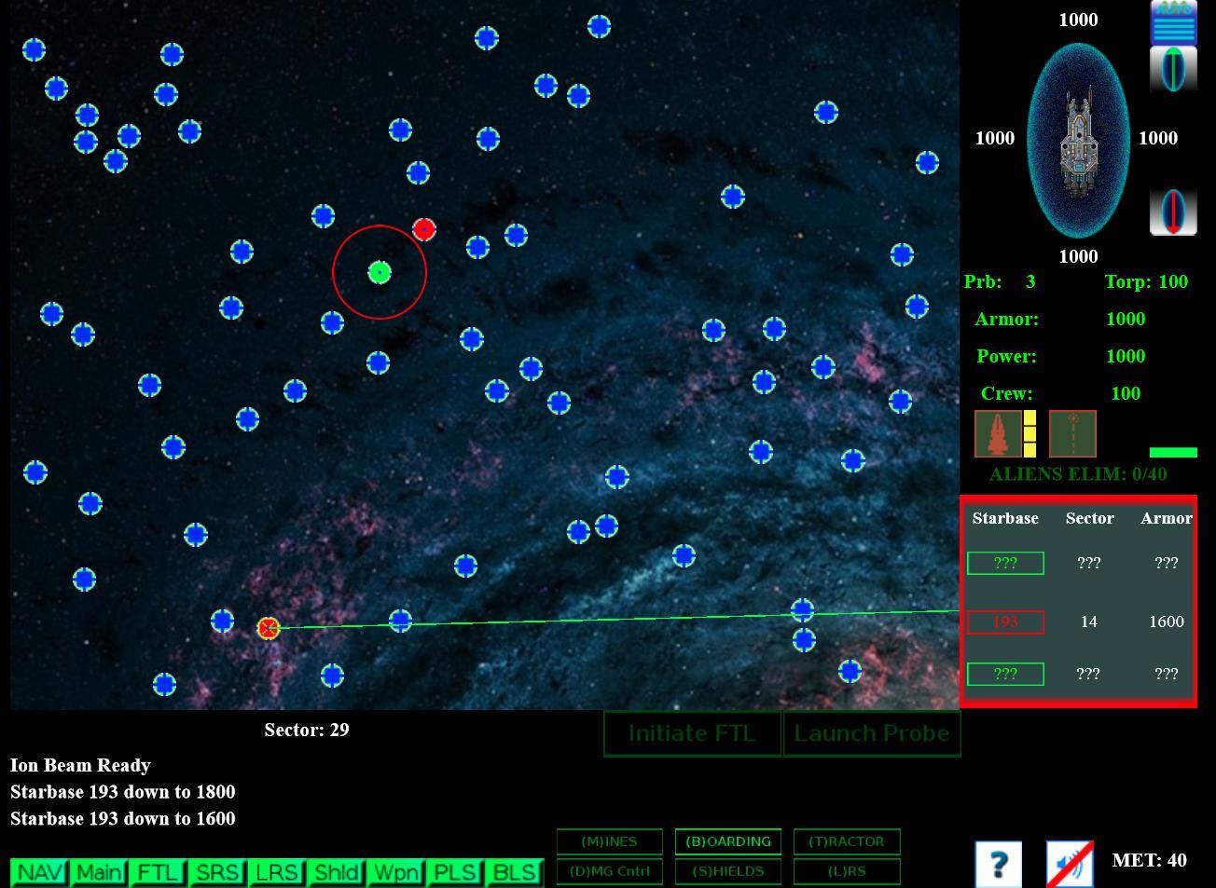Click the armor value 1600 for starbase 193
The height and width of the screenshot is (888, 1216).
click(1167, 622)
